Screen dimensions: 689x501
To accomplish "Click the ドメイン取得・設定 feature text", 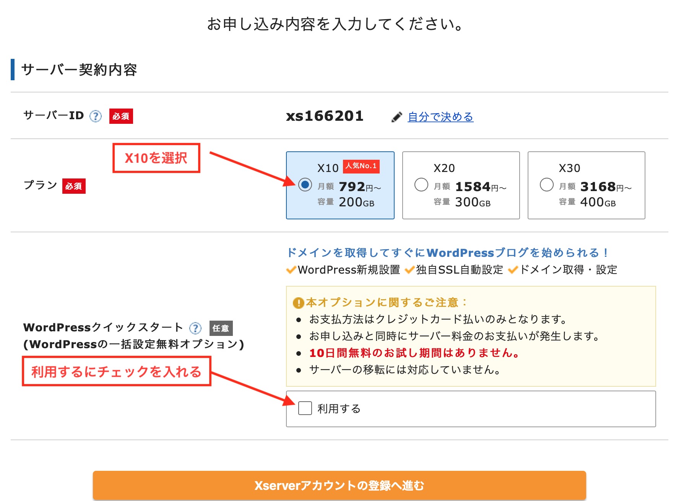I will click(x=569, y=270).
